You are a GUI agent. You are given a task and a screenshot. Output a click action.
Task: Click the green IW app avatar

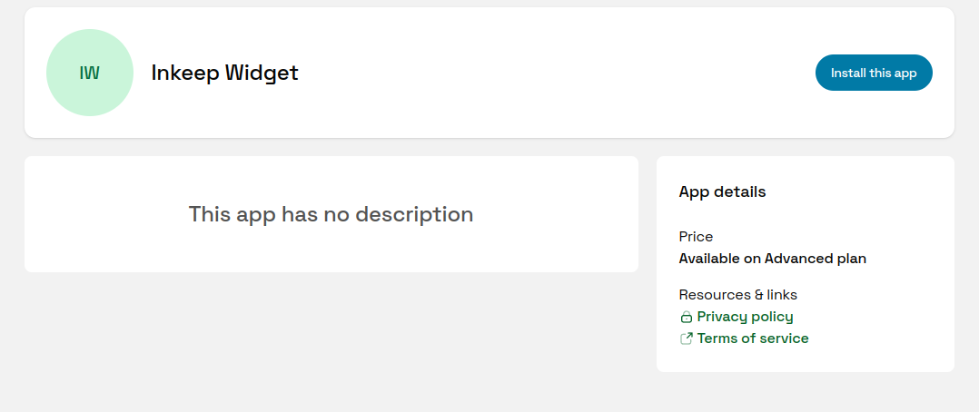click(90, 73)
